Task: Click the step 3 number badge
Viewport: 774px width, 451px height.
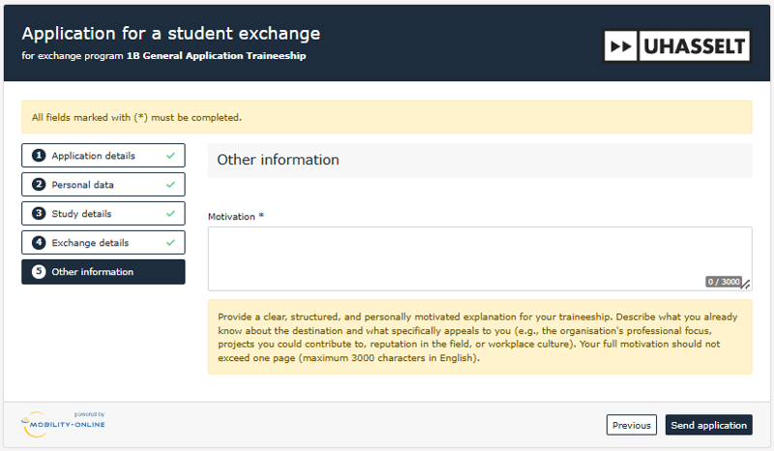Action: coord(39,214)
